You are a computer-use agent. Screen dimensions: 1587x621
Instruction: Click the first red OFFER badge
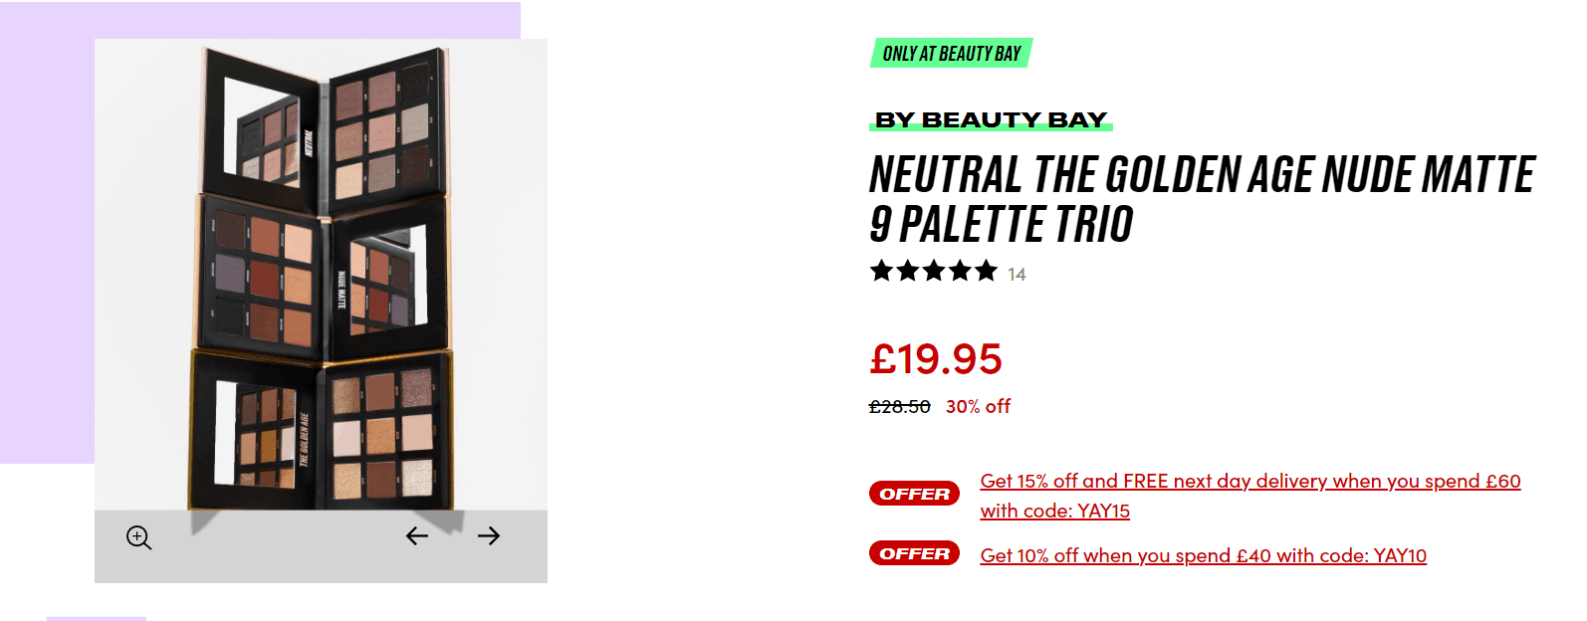(914, 494)
